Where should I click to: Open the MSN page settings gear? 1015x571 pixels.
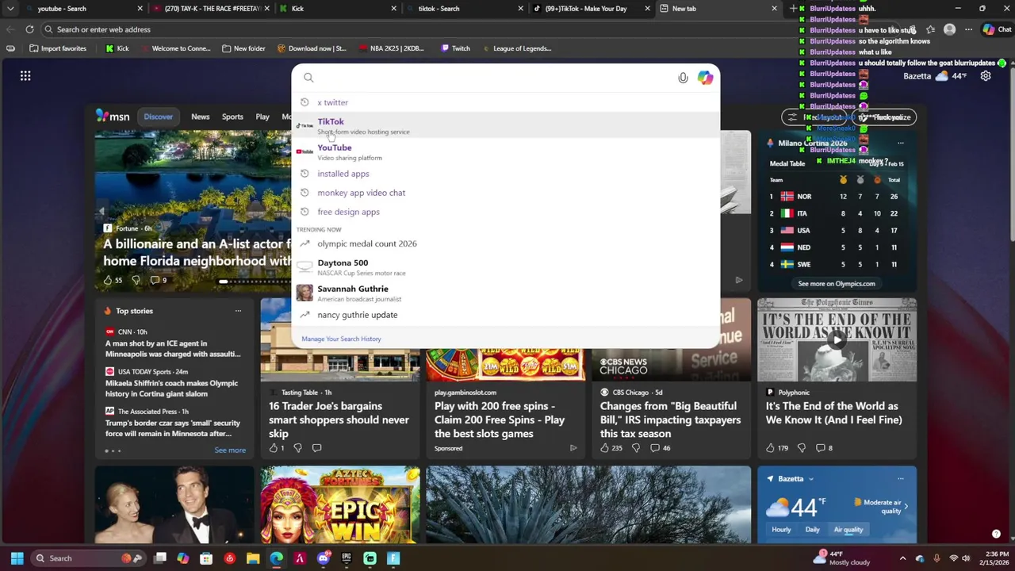[986, 76]
